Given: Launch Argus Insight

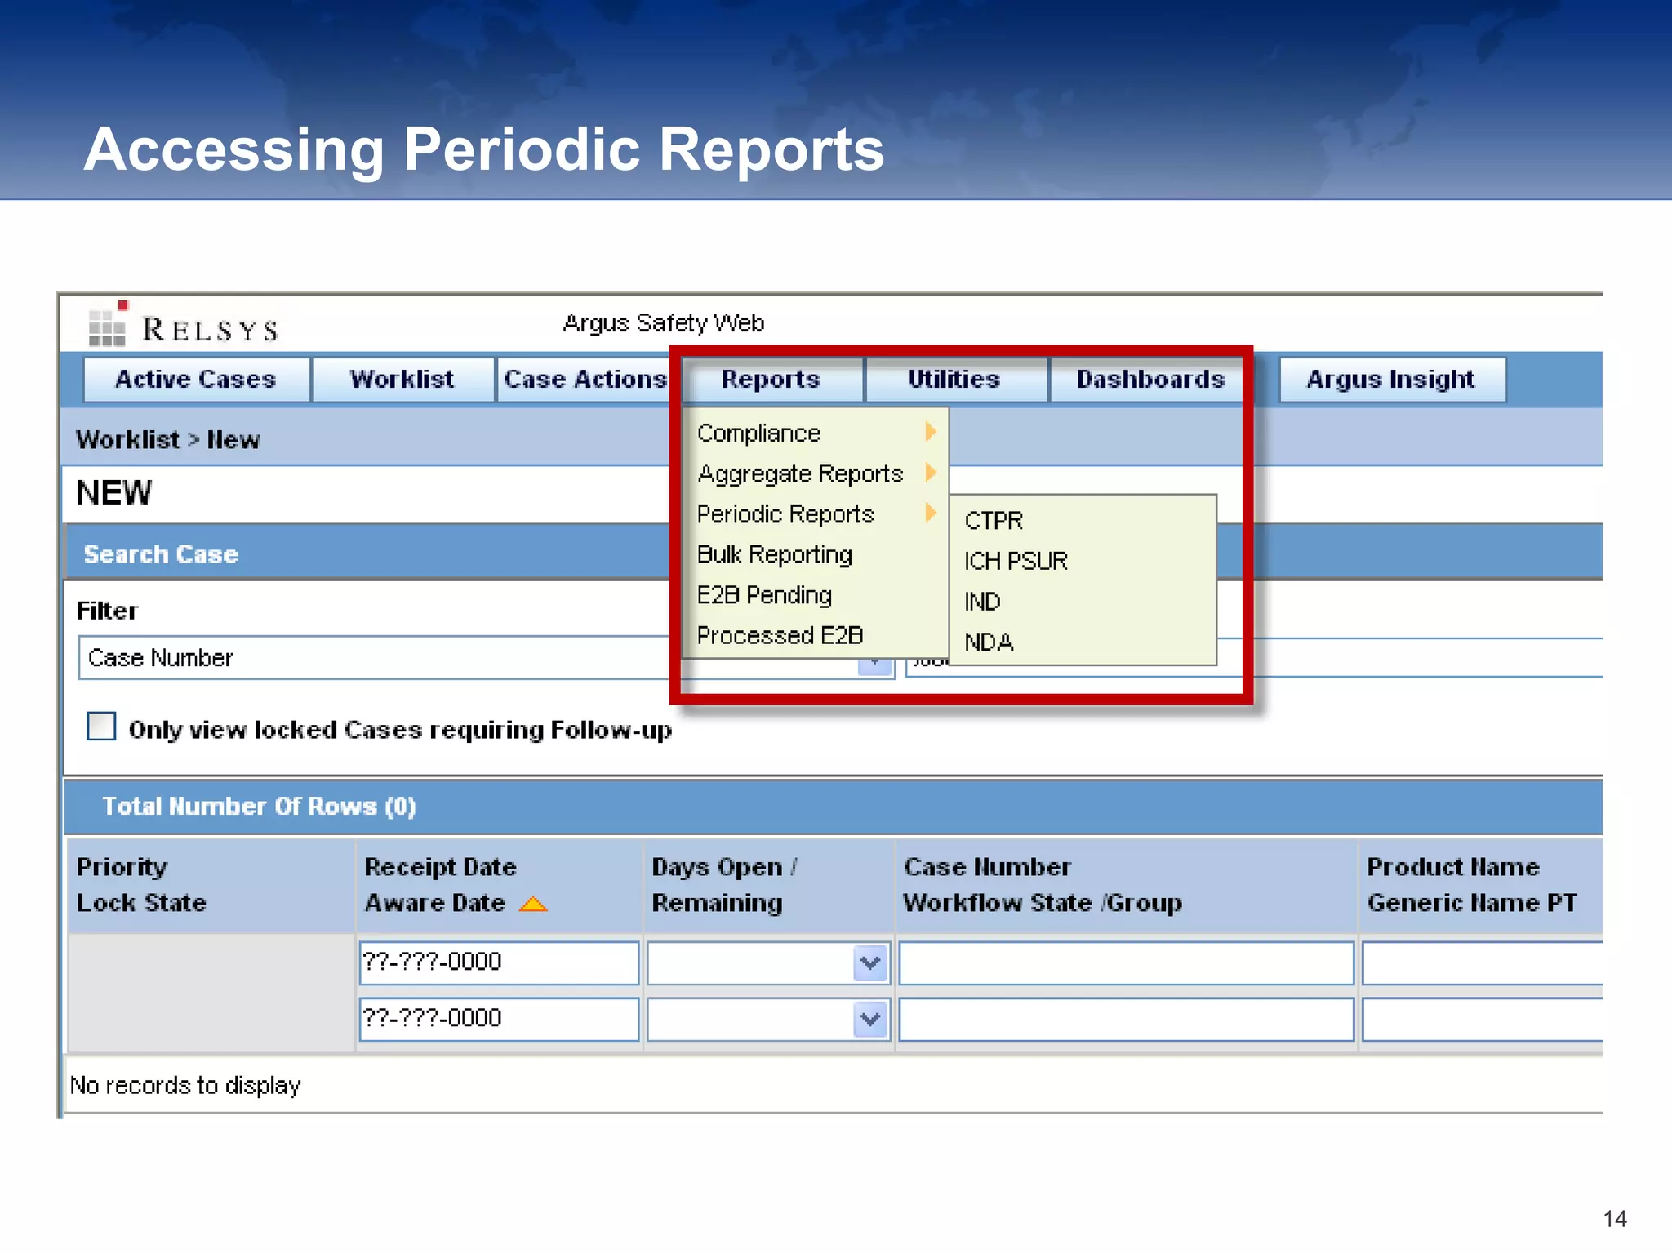Looking at the screenshot, I should [1391, 380].
